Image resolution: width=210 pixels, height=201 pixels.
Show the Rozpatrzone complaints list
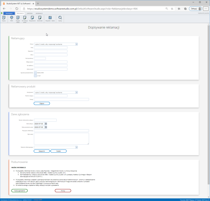pos(32,18)
